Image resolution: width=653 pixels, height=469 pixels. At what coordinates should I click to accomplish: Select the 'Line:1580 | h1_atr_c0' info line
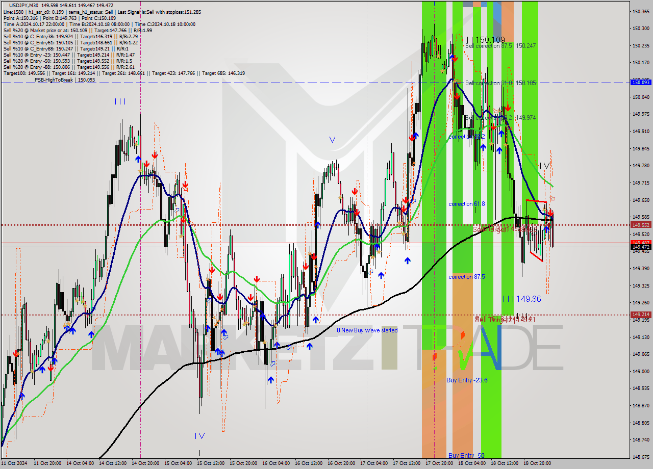[102, 12]
